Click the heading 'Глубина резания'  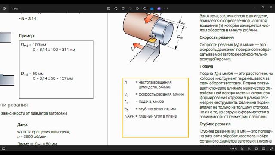click(x=215, y=124)
